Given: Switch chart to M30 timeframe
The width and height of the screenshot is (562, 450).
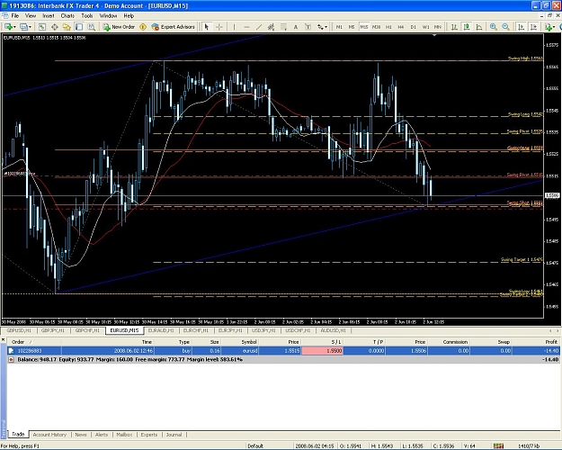Looking at the screenshot, I should (x=377, y=27).
